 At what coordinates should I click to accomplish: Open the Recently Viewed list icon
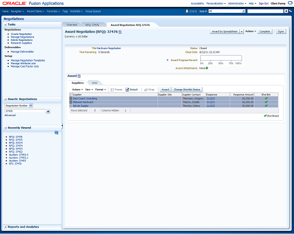click(57, 133)
